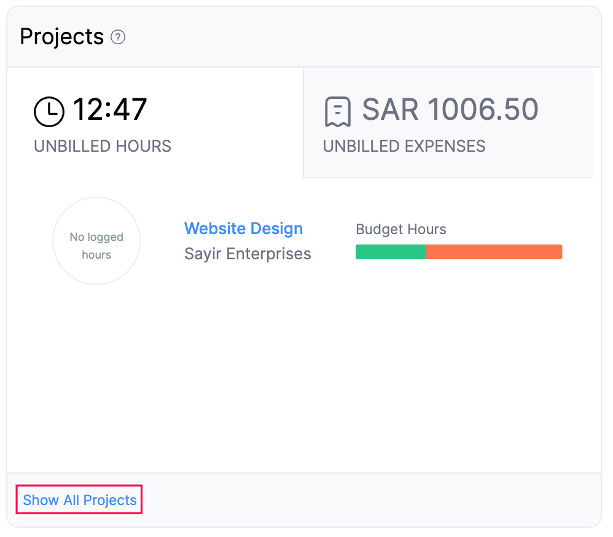The width and height of the screenshot is (613, 537).
Task: Select the Sayir Enterprises client name
Action: coord(248,253)
